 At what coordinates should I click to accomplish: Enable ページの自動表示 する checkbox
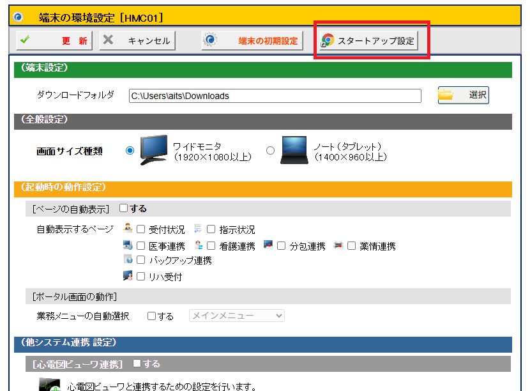[x=124, y=208]
